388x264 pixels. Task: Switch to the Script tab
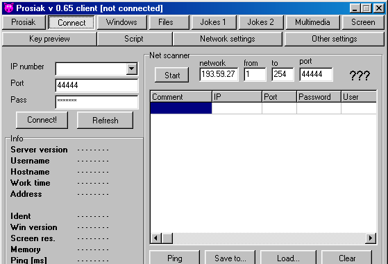pyautogui.click(x=135, y=39)
